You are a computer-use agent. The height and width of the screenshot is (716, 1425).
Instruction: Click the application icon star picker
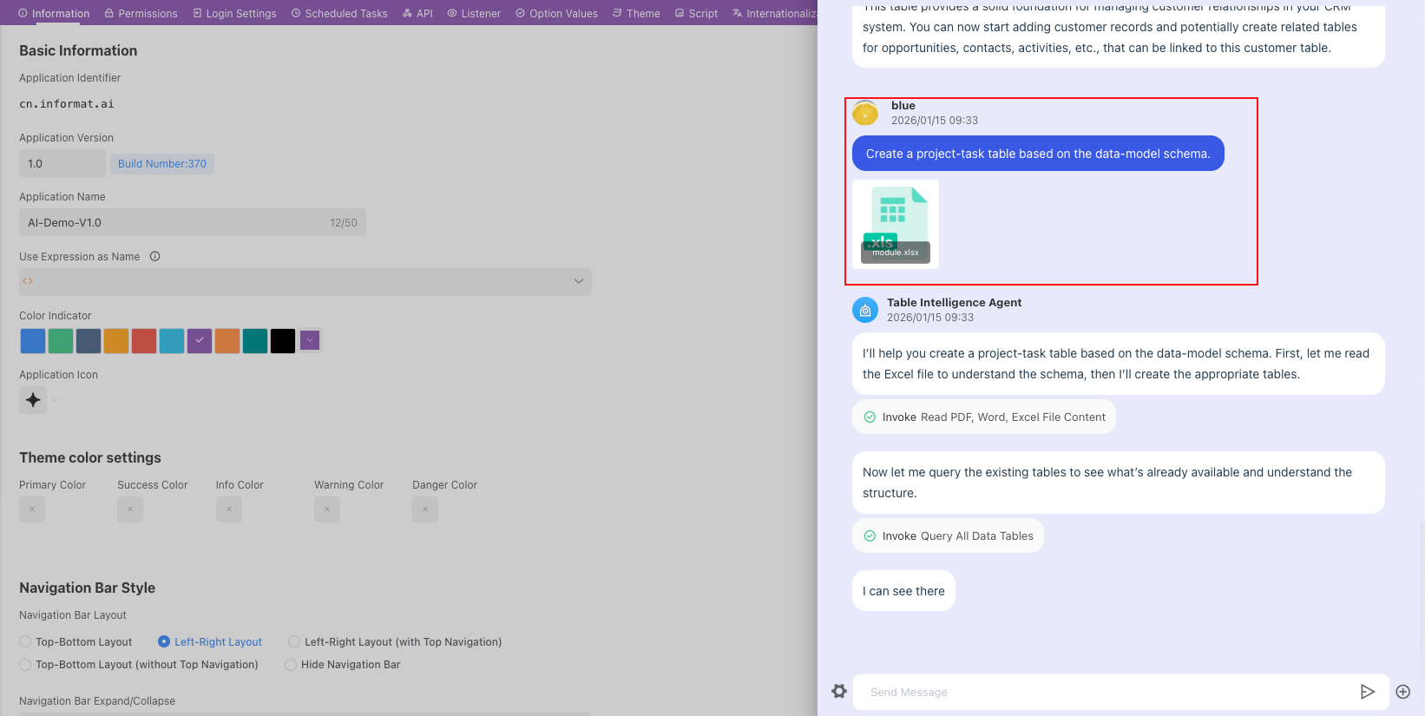pos(33,400)
